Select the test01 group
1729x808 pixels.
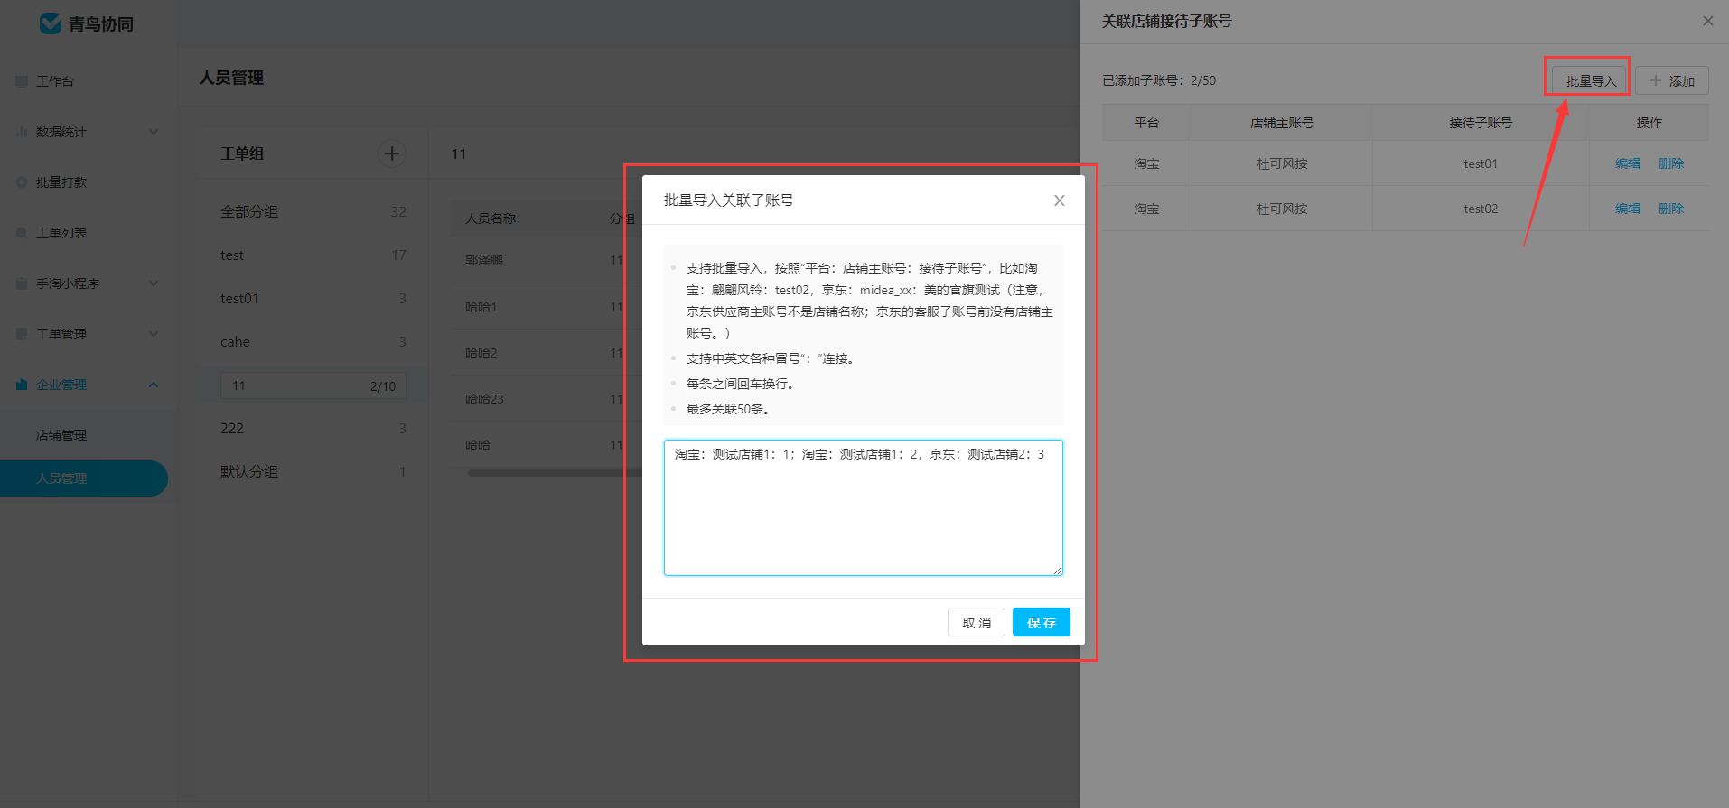click(x=313, y=299)
